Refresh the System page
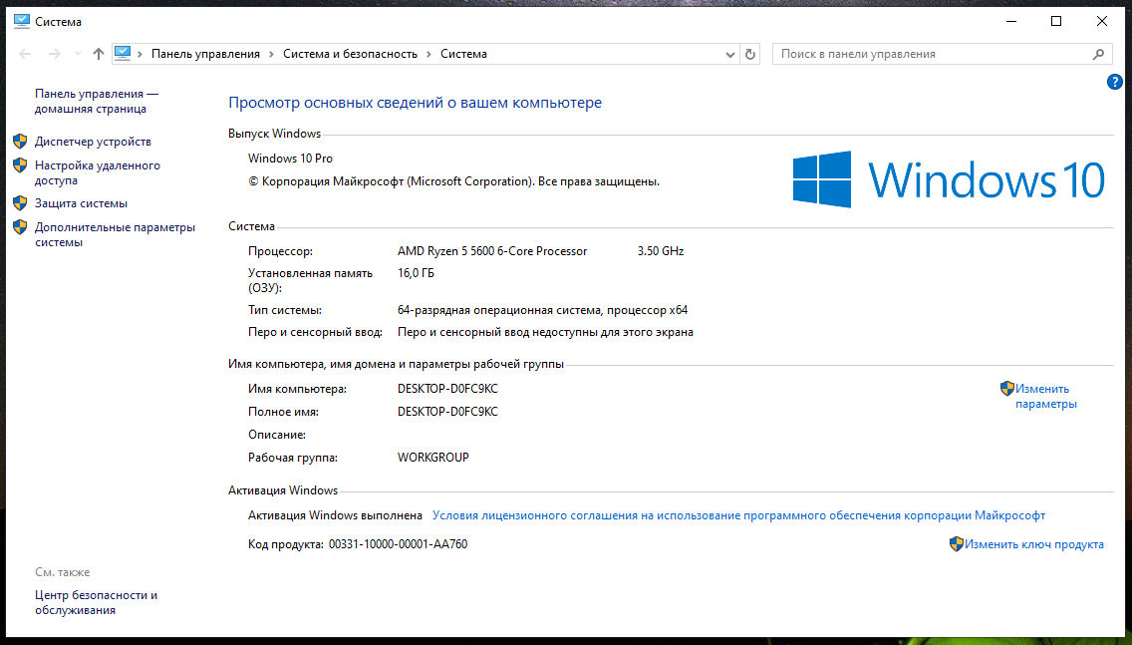This screenshot has width=1132, height=645. click(x=750, y=54)
